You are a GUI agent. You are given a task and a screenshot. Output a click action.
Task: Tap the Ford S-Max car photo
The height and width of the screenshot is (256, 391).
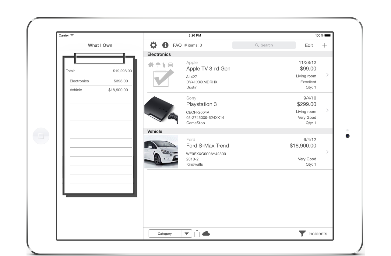(161, 152)
